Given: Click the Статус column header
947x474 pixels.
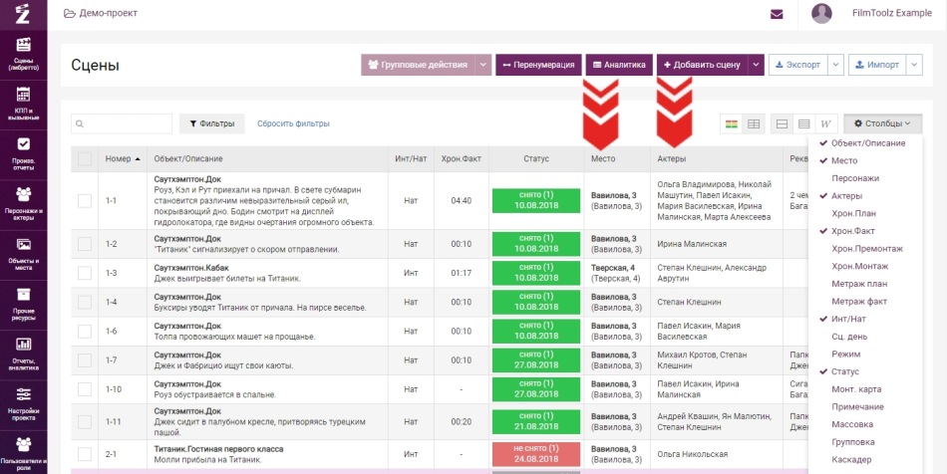Looking at the screenshot, I should [x=536, y=159].
